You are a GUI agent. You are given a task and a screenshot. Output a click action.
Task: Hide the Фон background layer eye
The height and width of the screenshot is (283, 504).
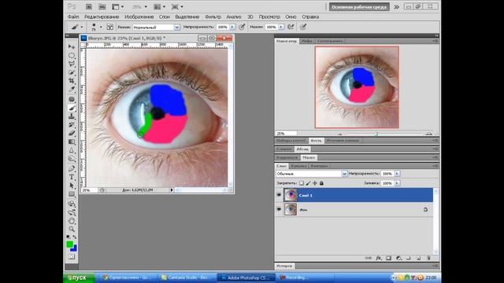point(279,210)
